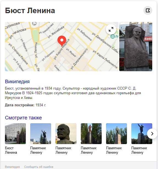
Task: Open the first Бюст Ленина thumbnail
Action: [15, 134]
